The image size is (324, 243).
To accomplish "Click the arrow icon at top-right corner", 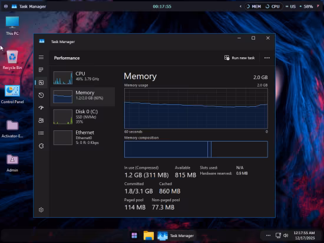I will pyautogui.click(x=318, y=6).
